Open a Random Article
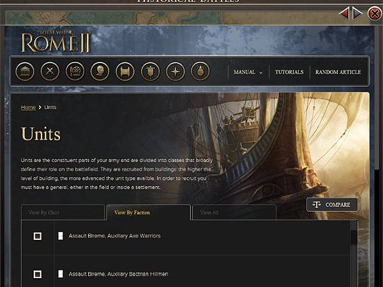This screenshot has width=383, height=287. (338, 72)
